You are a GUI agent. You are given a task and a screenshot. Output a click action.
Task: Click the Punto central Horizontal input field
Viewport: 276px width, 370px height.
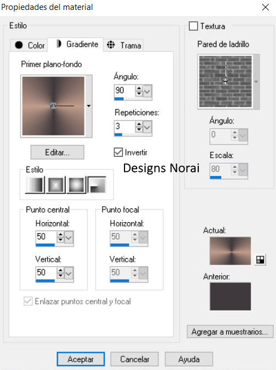click(46, 237)
